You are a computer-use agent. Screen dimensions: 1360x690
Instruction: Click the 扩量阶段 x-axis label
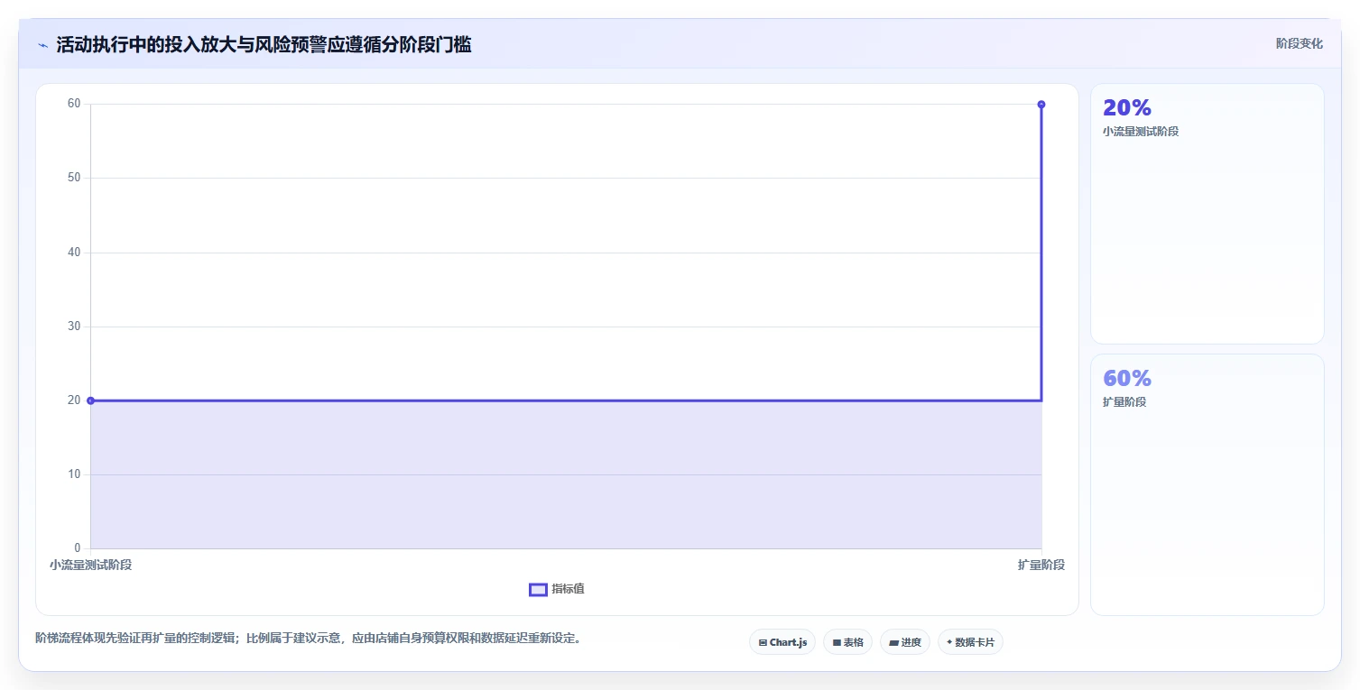tap(1041, 565)
